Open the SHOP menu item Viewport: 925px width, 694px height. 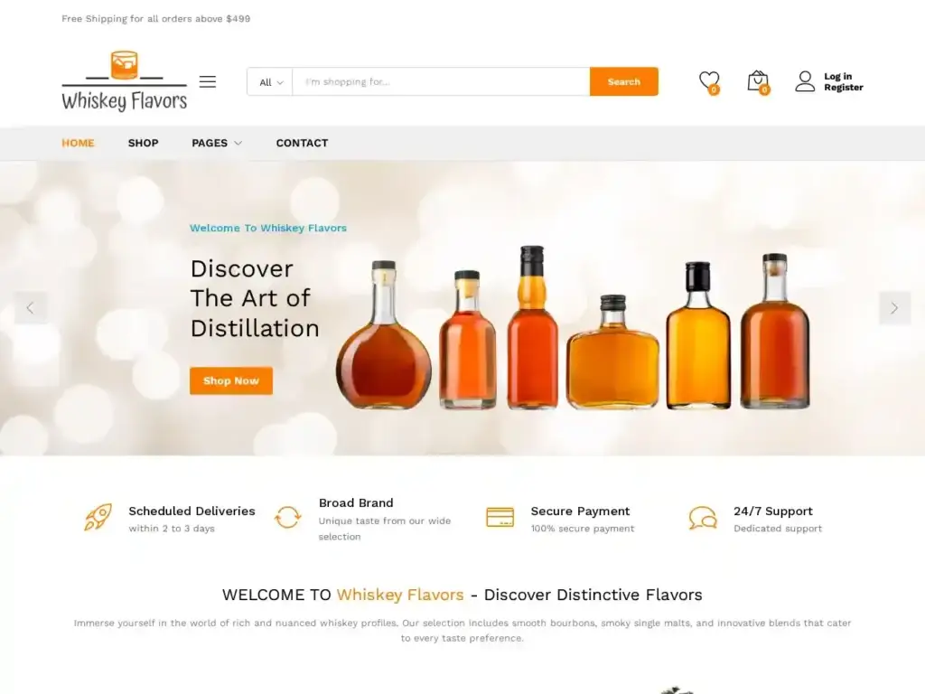(143, 143)
